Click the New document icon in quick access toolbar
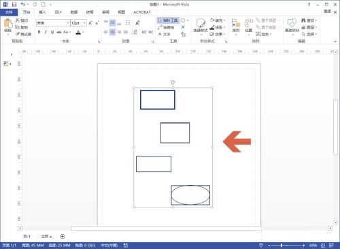The image size is (340, 249). [x=44, y=4]
